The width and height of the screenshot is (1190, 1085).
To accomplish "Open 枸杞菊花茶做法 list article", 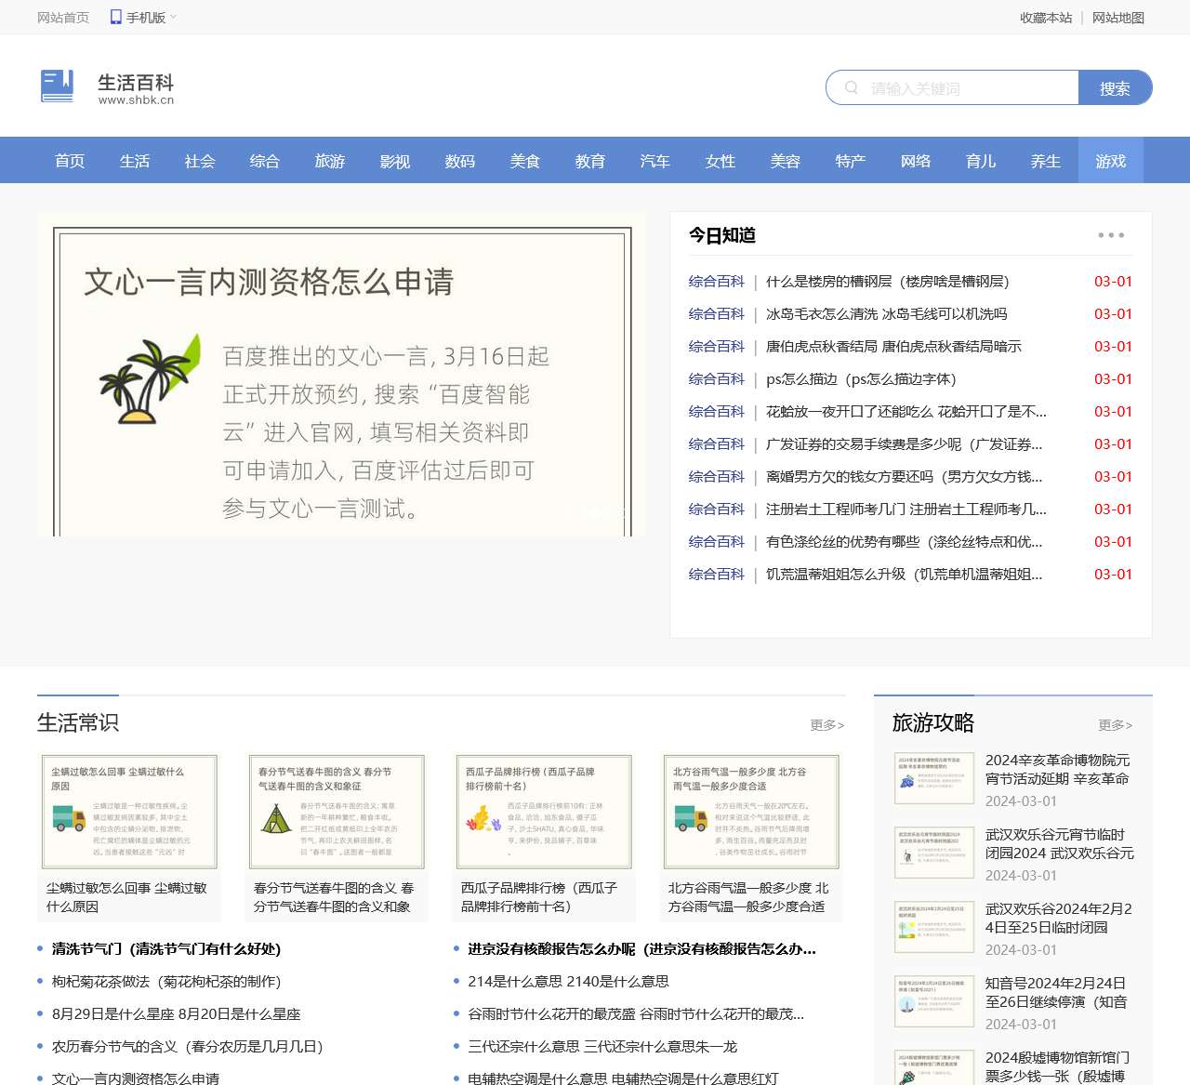I will [x=166, y=982].
